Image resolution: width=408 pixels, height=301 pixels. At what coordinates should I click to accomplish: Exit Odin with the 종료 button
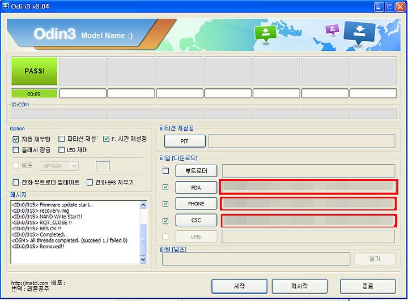[x=368, y=286]
